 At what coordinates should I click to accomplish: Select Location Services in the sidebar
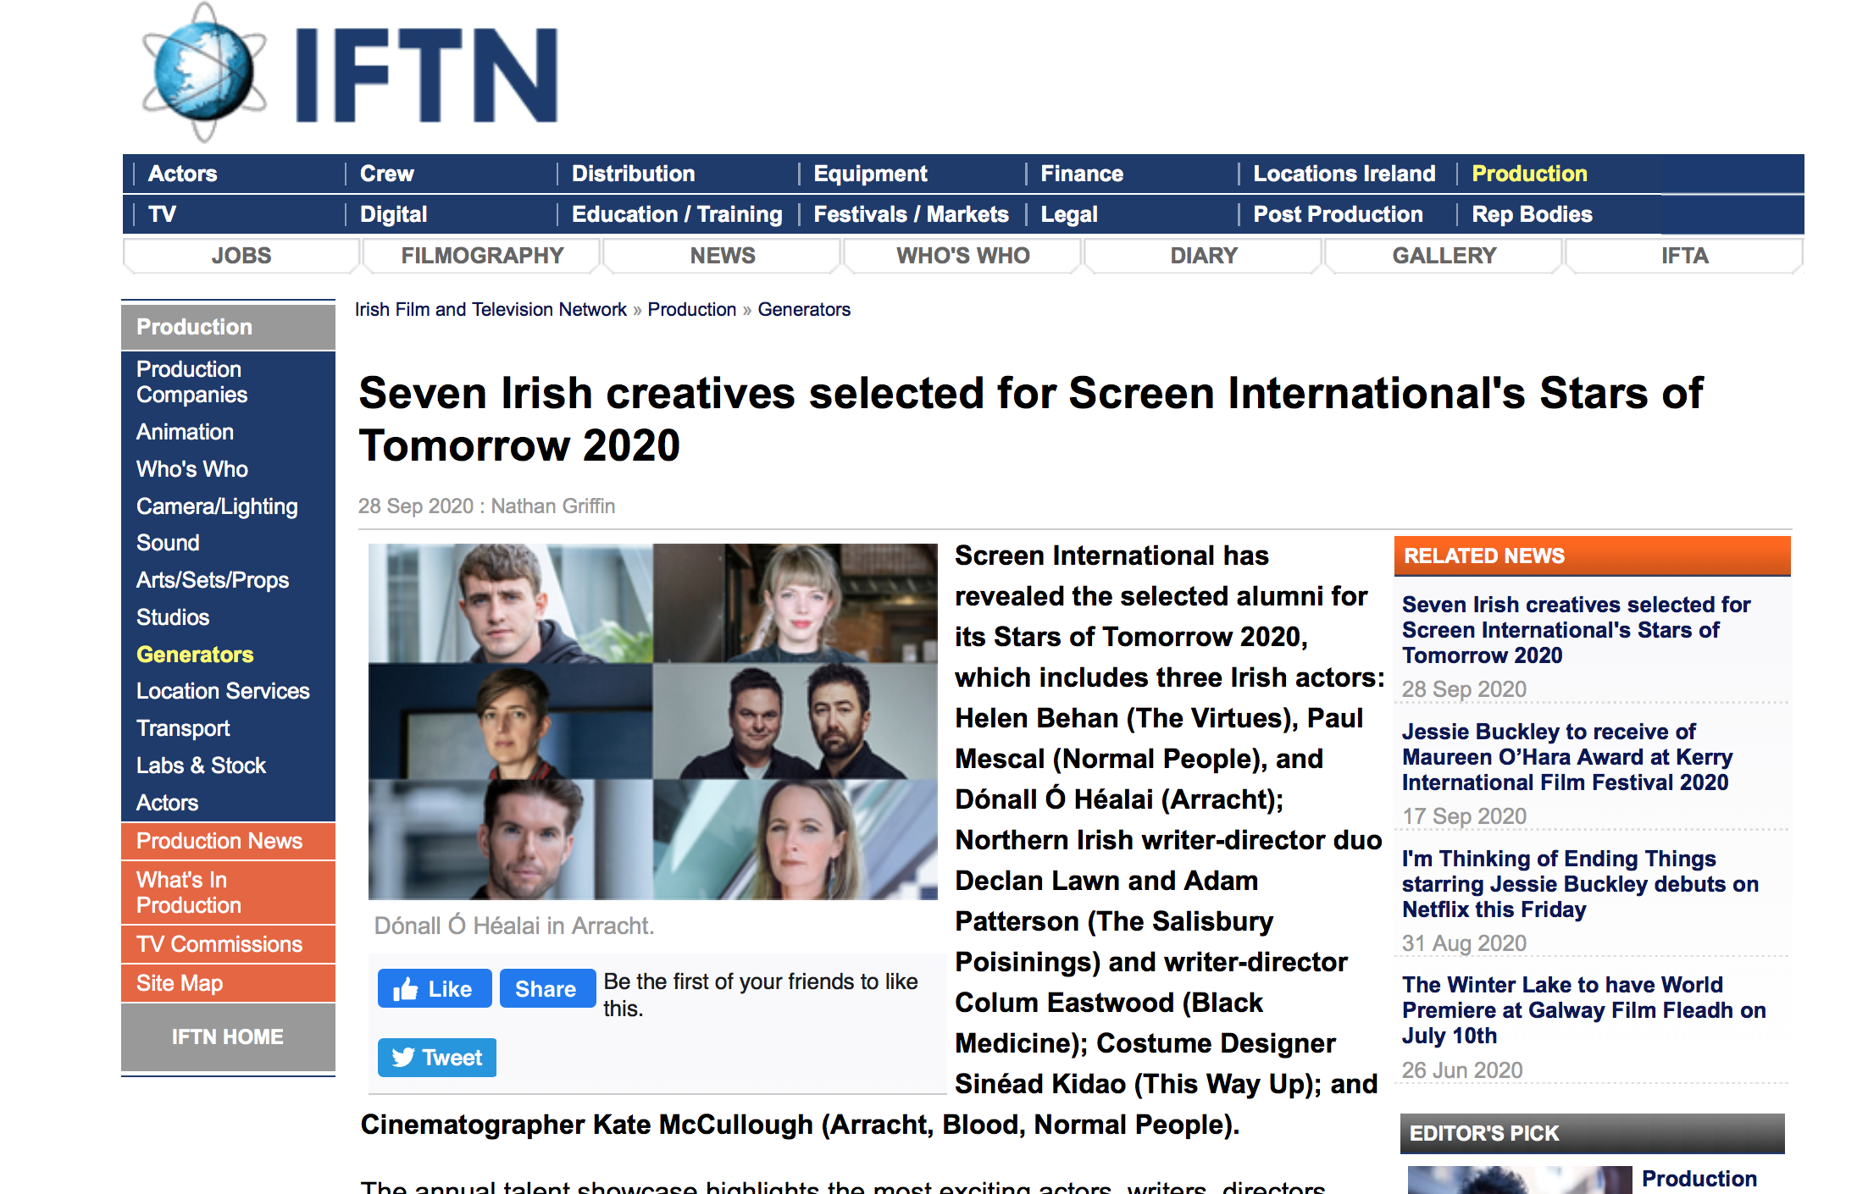[x=223, y=691]
